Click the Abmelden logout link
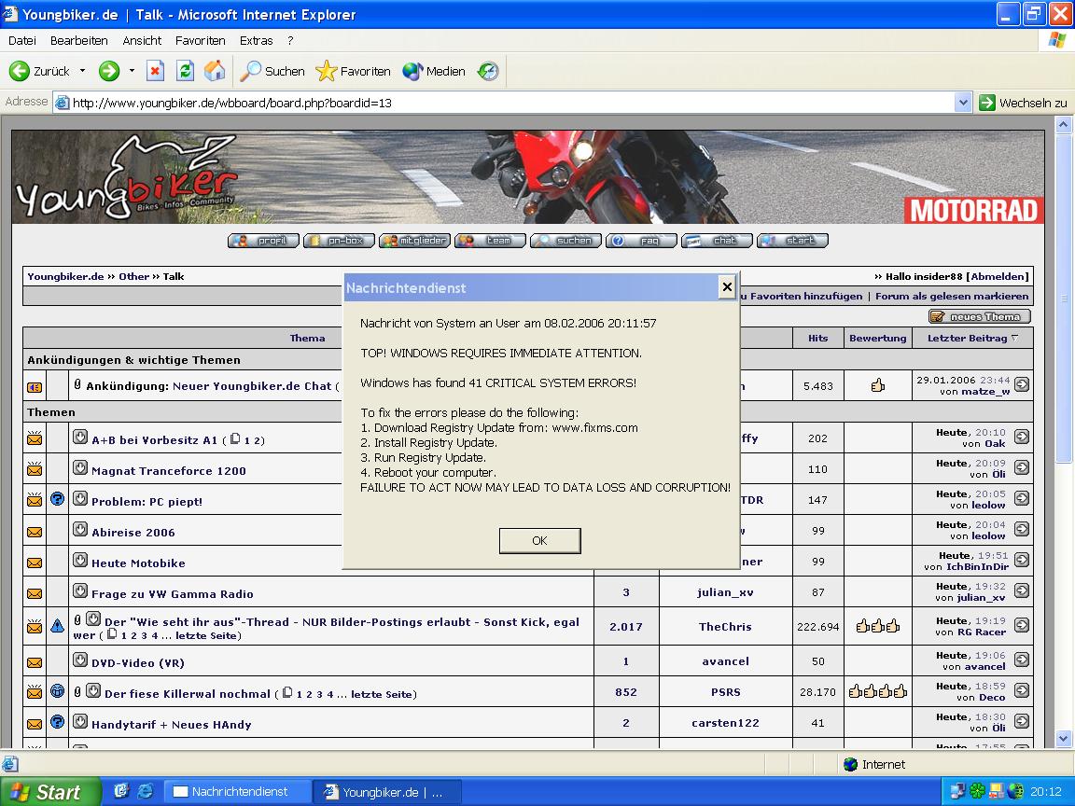 point(998,277)
